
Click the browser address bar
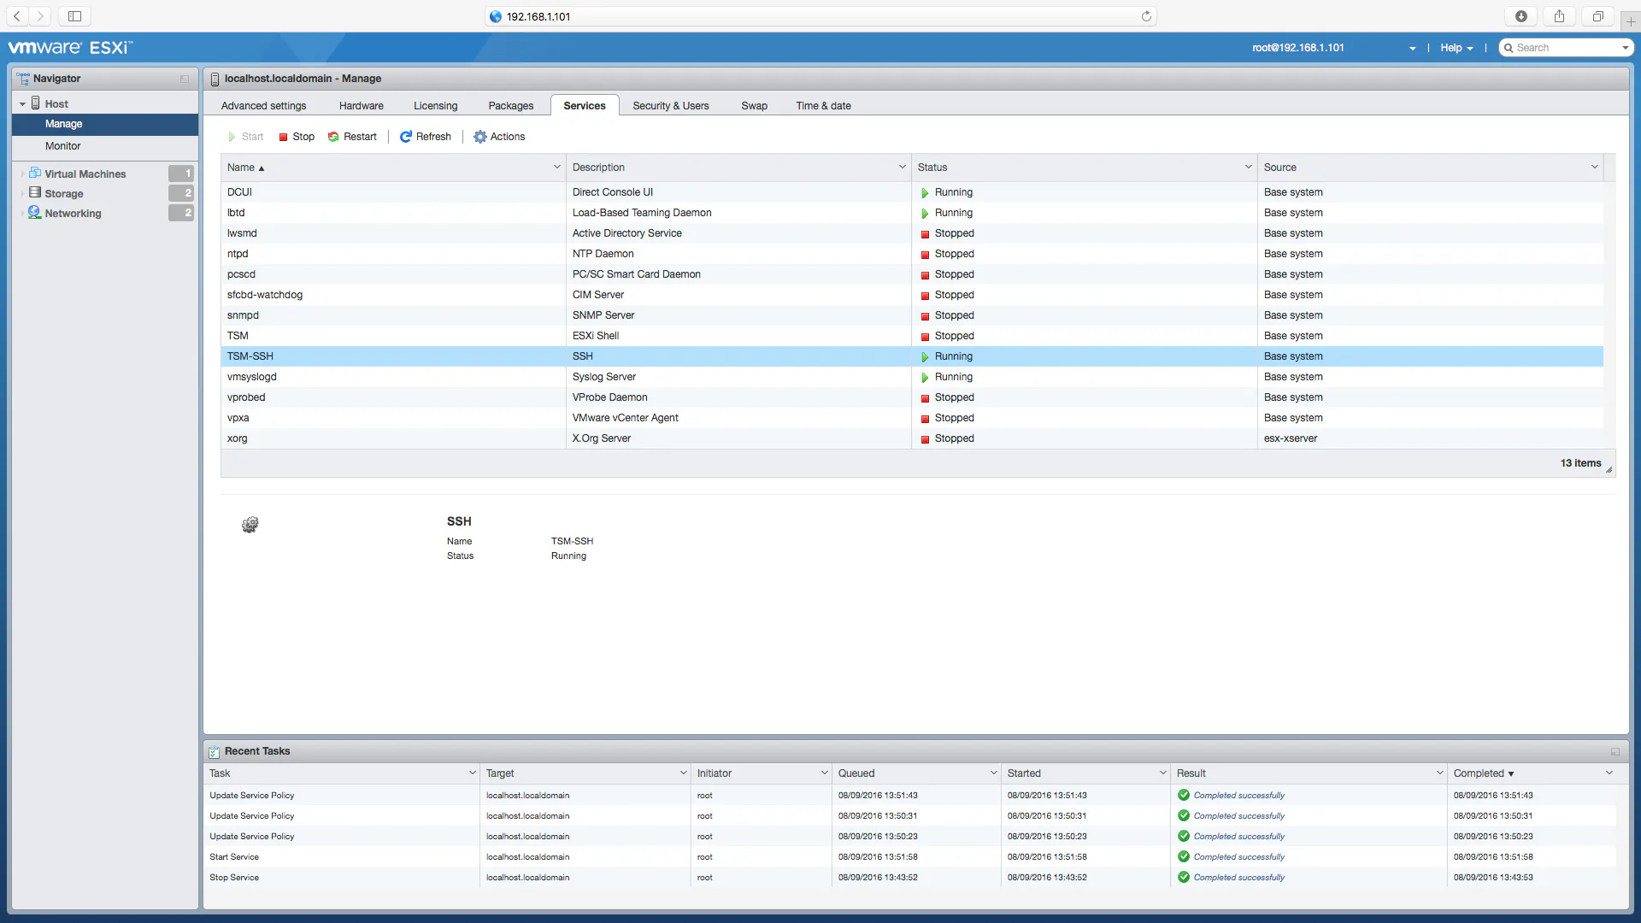click(820, 16)
